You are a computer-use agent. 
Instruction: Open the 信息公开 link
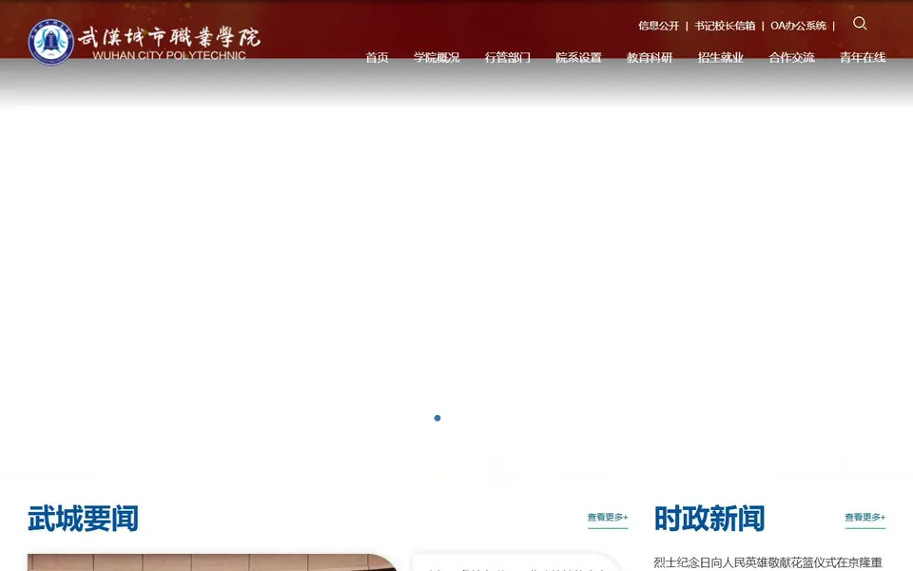[x=658, y=26]
